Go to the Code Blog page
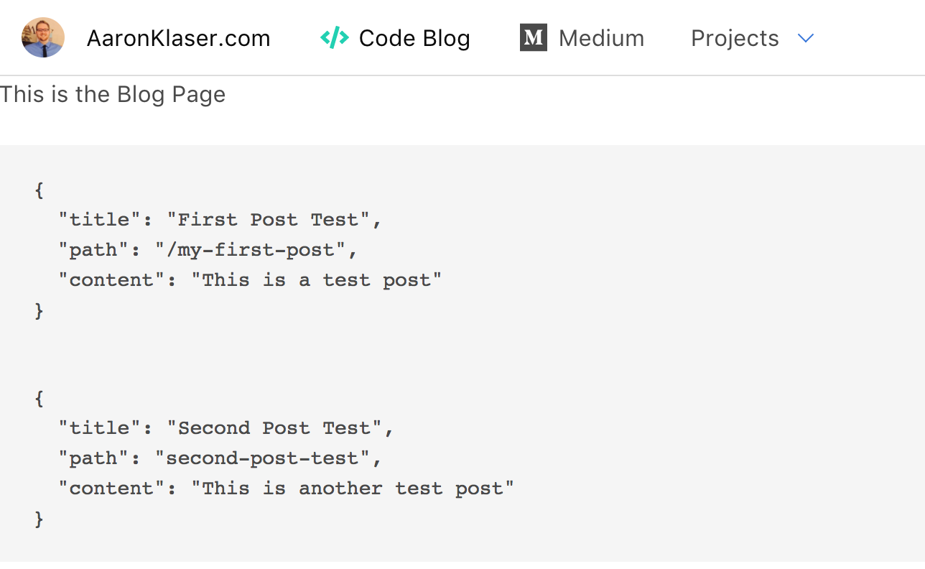 (414, 38)
